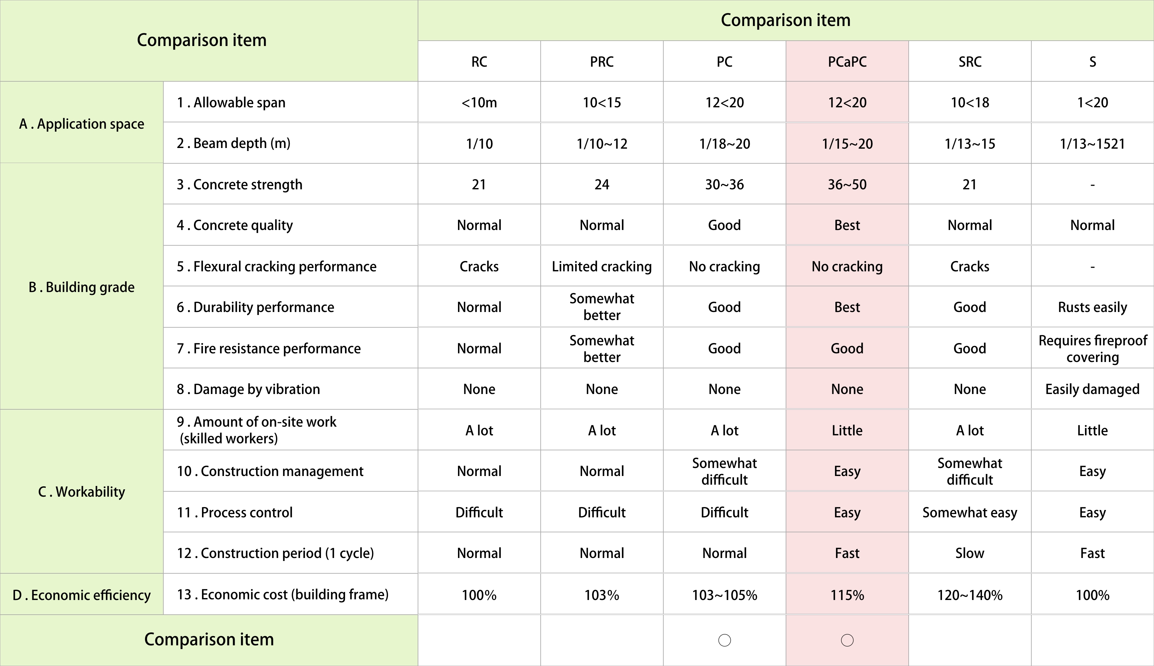This screenshot has width=1154, height=666.
Task: Click the circle mark under the PC column
Action: click(724, 640)
